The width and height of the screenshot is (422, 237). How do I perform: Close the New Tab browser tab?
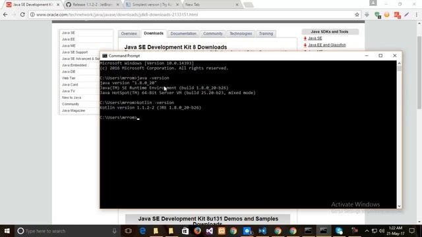237,5
